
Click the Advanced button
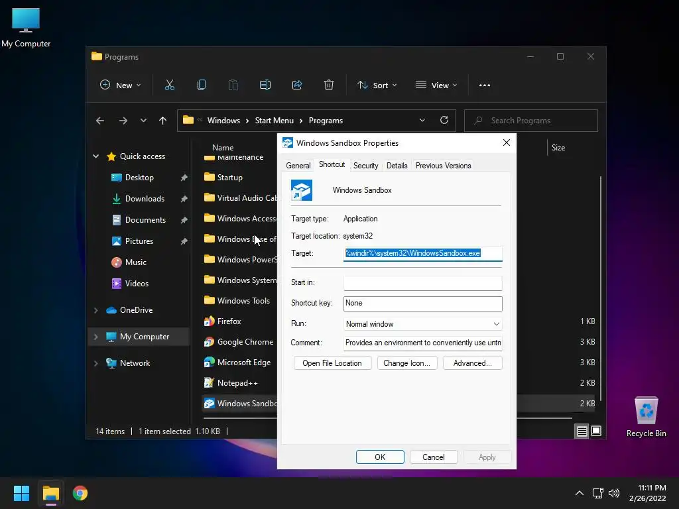coord(472,363)
